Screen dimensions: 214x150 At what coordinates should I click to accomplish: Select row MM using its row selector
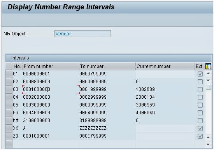[9, 121]
